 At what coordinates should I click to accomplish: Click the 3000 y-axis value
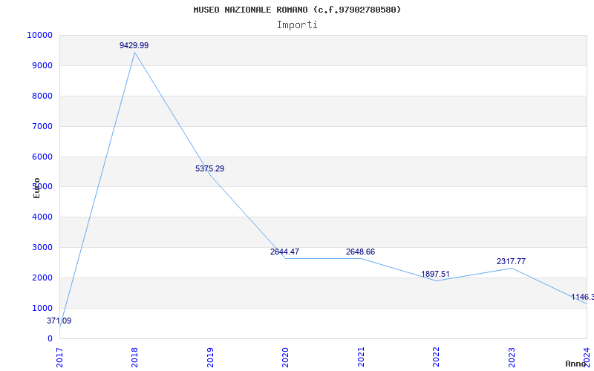click(x=42, y=248)
